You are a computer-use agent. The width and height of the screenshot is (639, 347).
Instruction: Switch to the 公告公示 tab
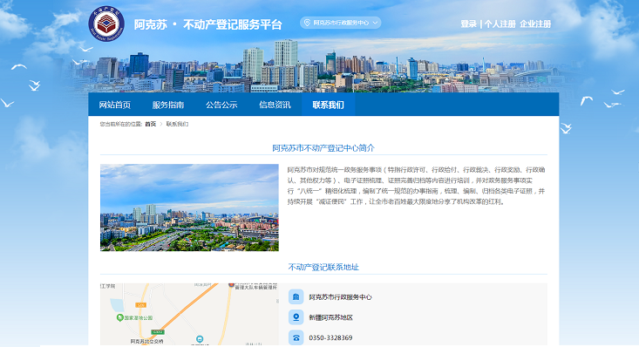pyautogui.click(x=221, y=105)
